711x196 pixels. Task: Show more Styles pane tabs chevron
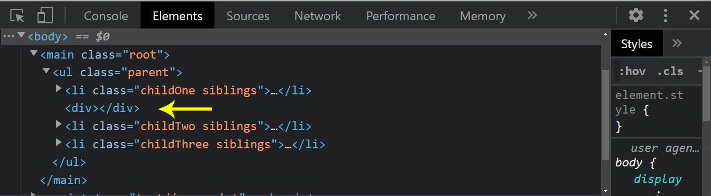(677, 43)
